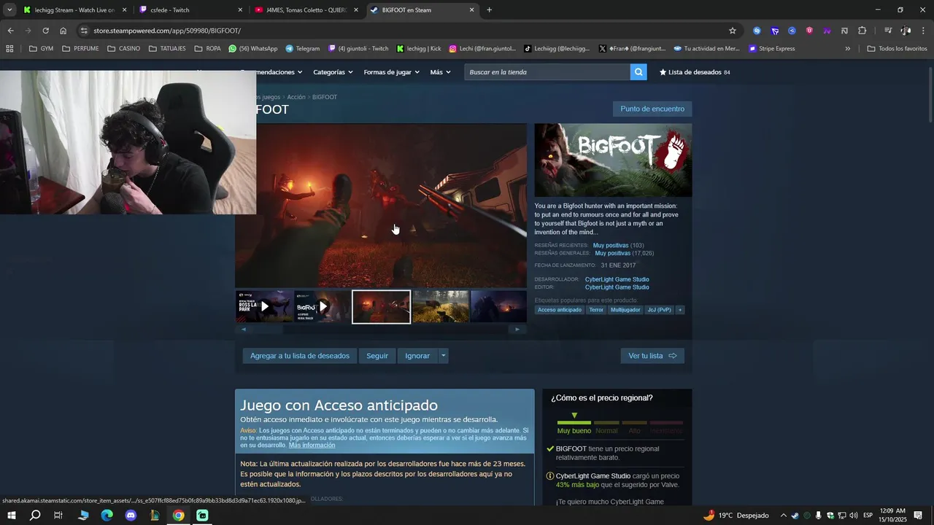
Task: Navigate back with the back arrow
Action: (10, 31)
